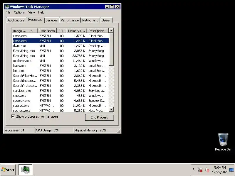Select the Processes tab
The width and height of the screenshot is (235, 176).
tap(35, 20)
